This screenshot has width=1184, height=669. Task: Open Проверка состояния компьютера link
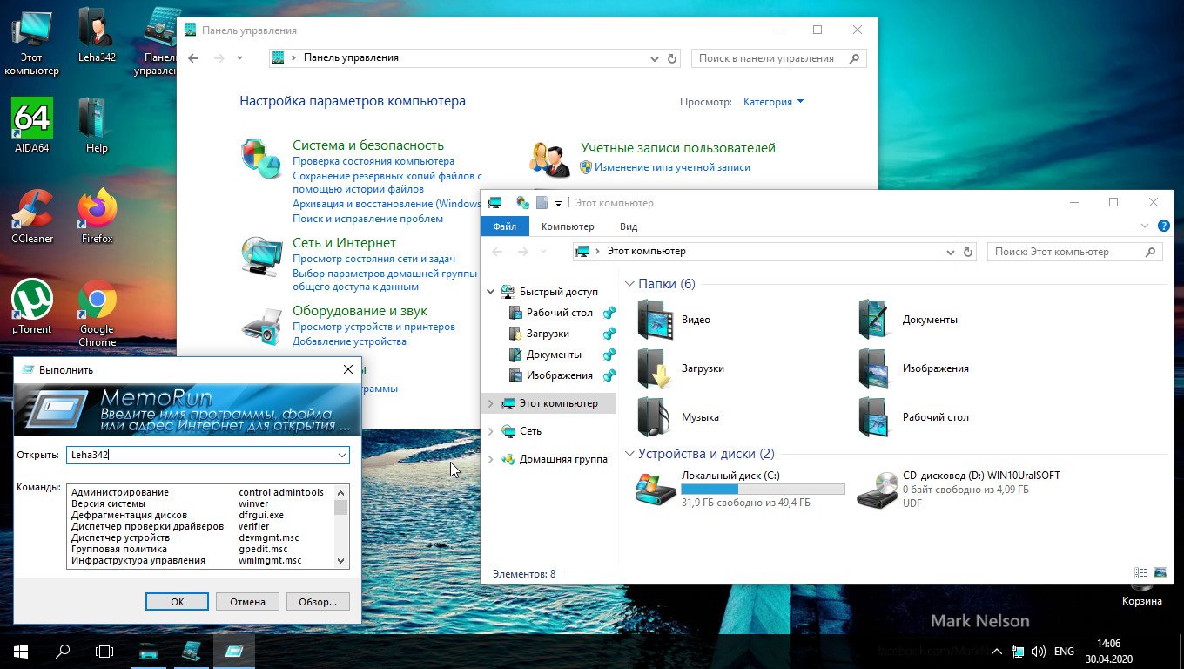(x=373, y=161)
